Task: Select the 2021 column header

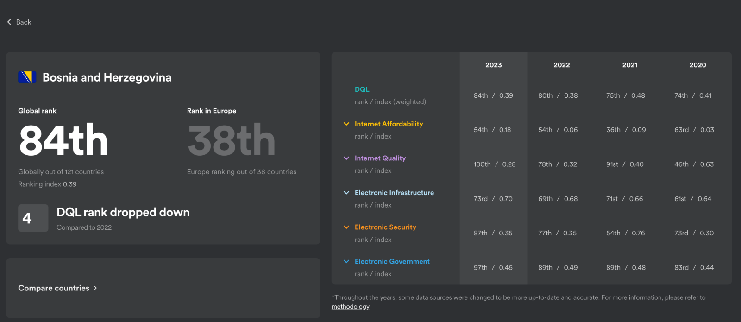Action: coord(629,65)
